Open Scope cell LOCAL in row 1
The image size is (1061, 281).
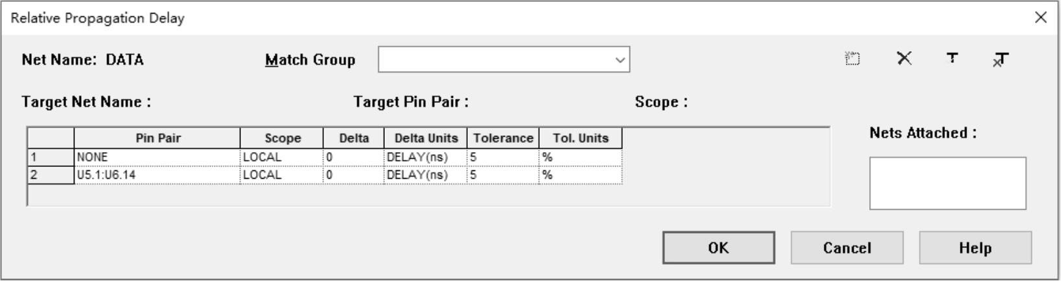click(x=282, y=157)
